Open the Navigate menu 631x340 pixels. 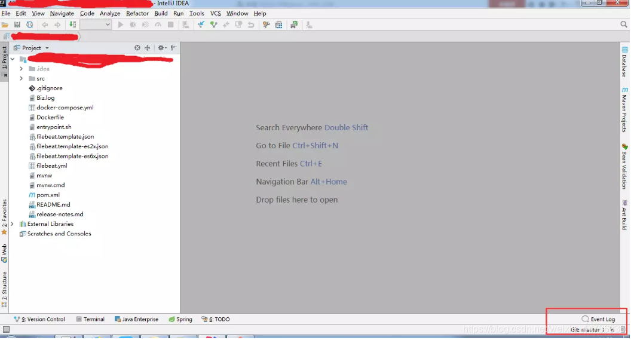(x=62, y=13)
